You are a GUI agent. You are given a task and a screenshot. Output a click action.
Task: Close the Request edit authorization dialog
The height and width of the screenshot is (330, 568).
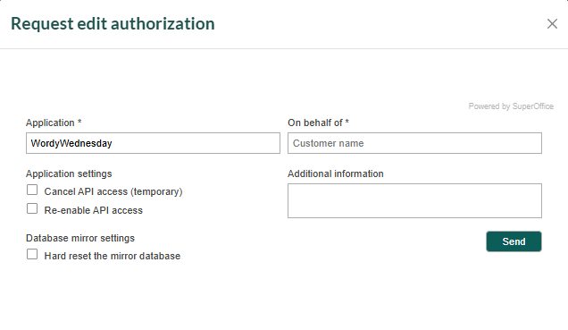pos(552,24)
